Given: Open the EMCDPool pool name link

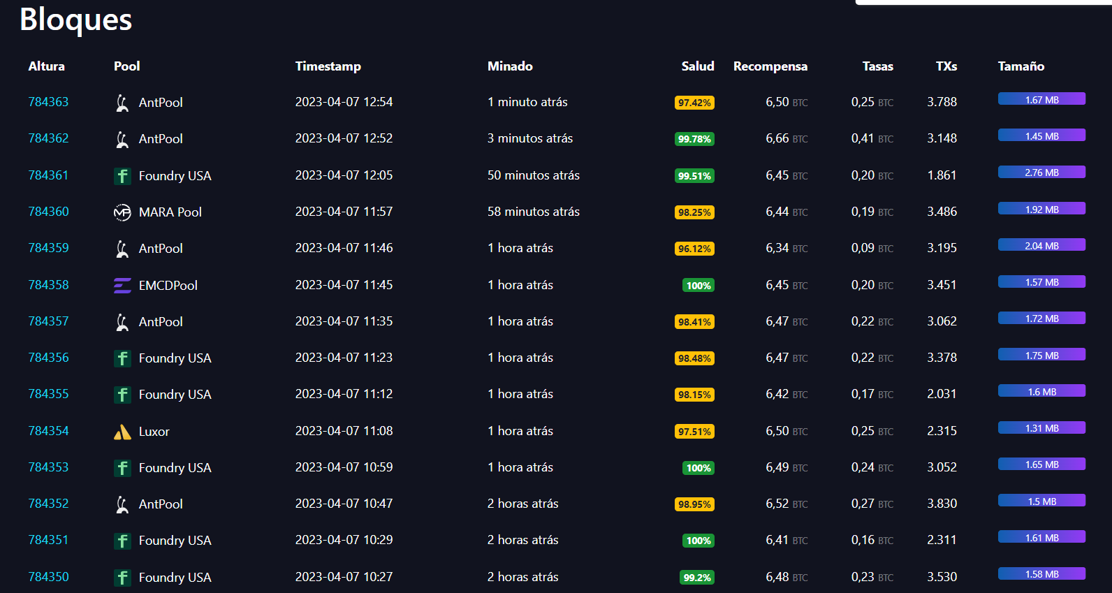Looking at the screenshot, I should coord(168,286).
